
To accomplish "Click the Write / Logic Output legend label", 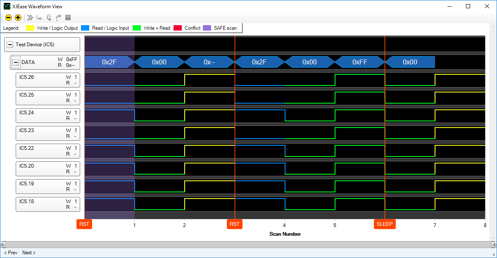I will point(57,28).
